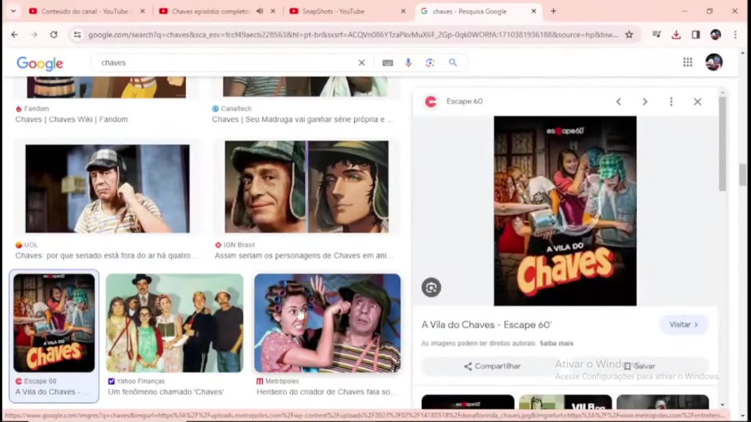Image resolution: width=751 pixels, height=422 pixels.
Task: Reload the current page
Action: pos(53,35)
